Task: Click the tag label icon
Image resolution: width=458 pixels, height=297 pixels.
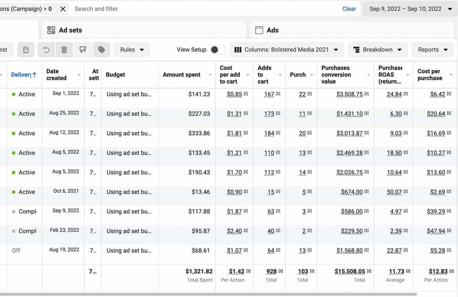Action: pyautogui.click(x=101, y=50)
